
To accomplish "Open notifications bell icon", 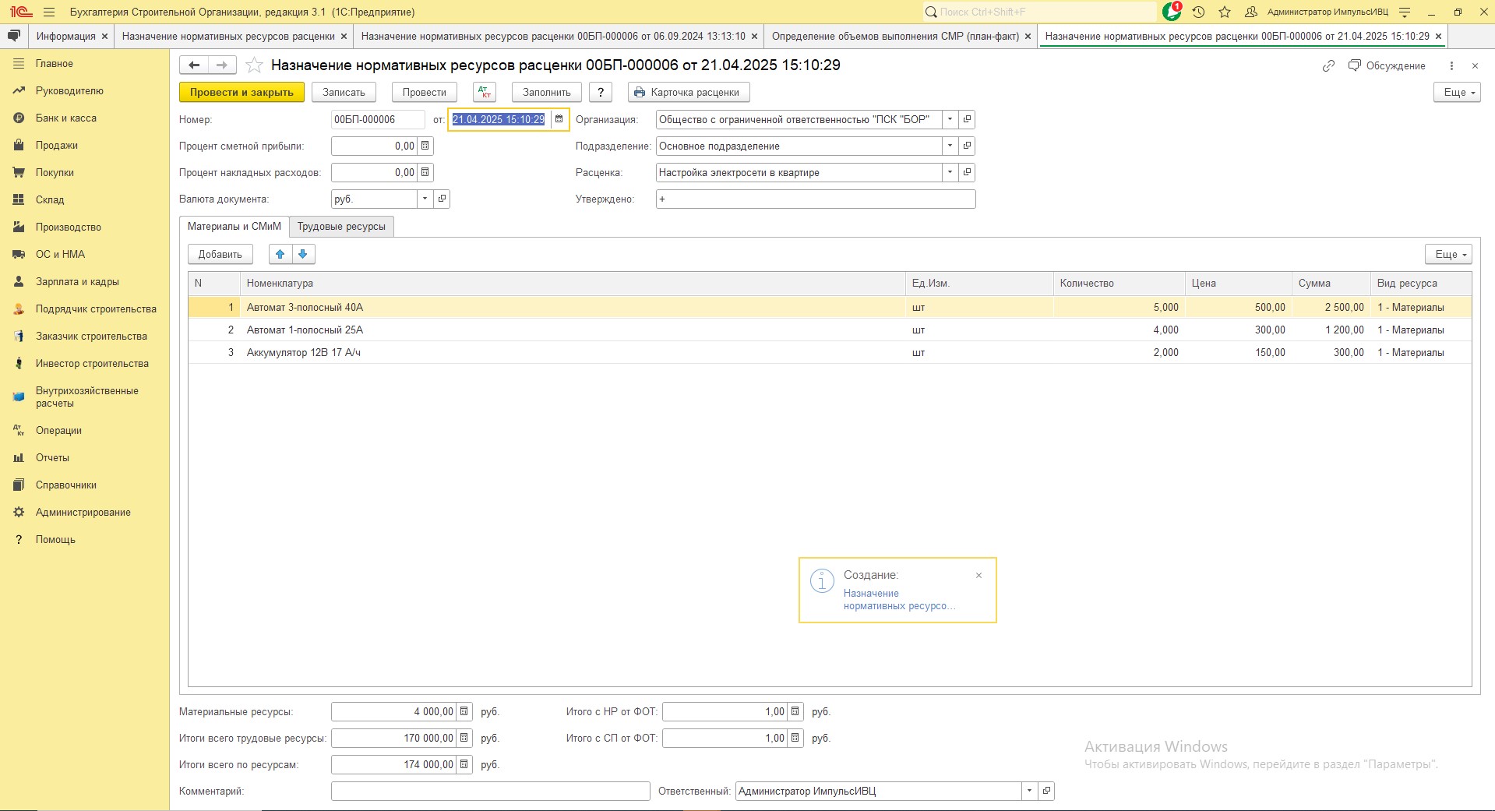I will pos(1171,12).
